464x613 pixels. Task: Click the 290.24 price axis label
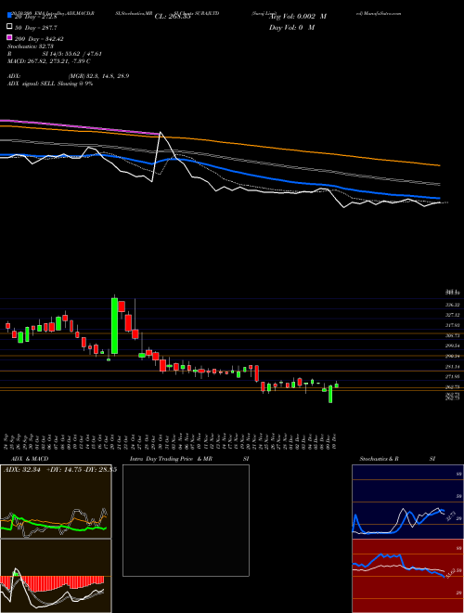[451, 356]
